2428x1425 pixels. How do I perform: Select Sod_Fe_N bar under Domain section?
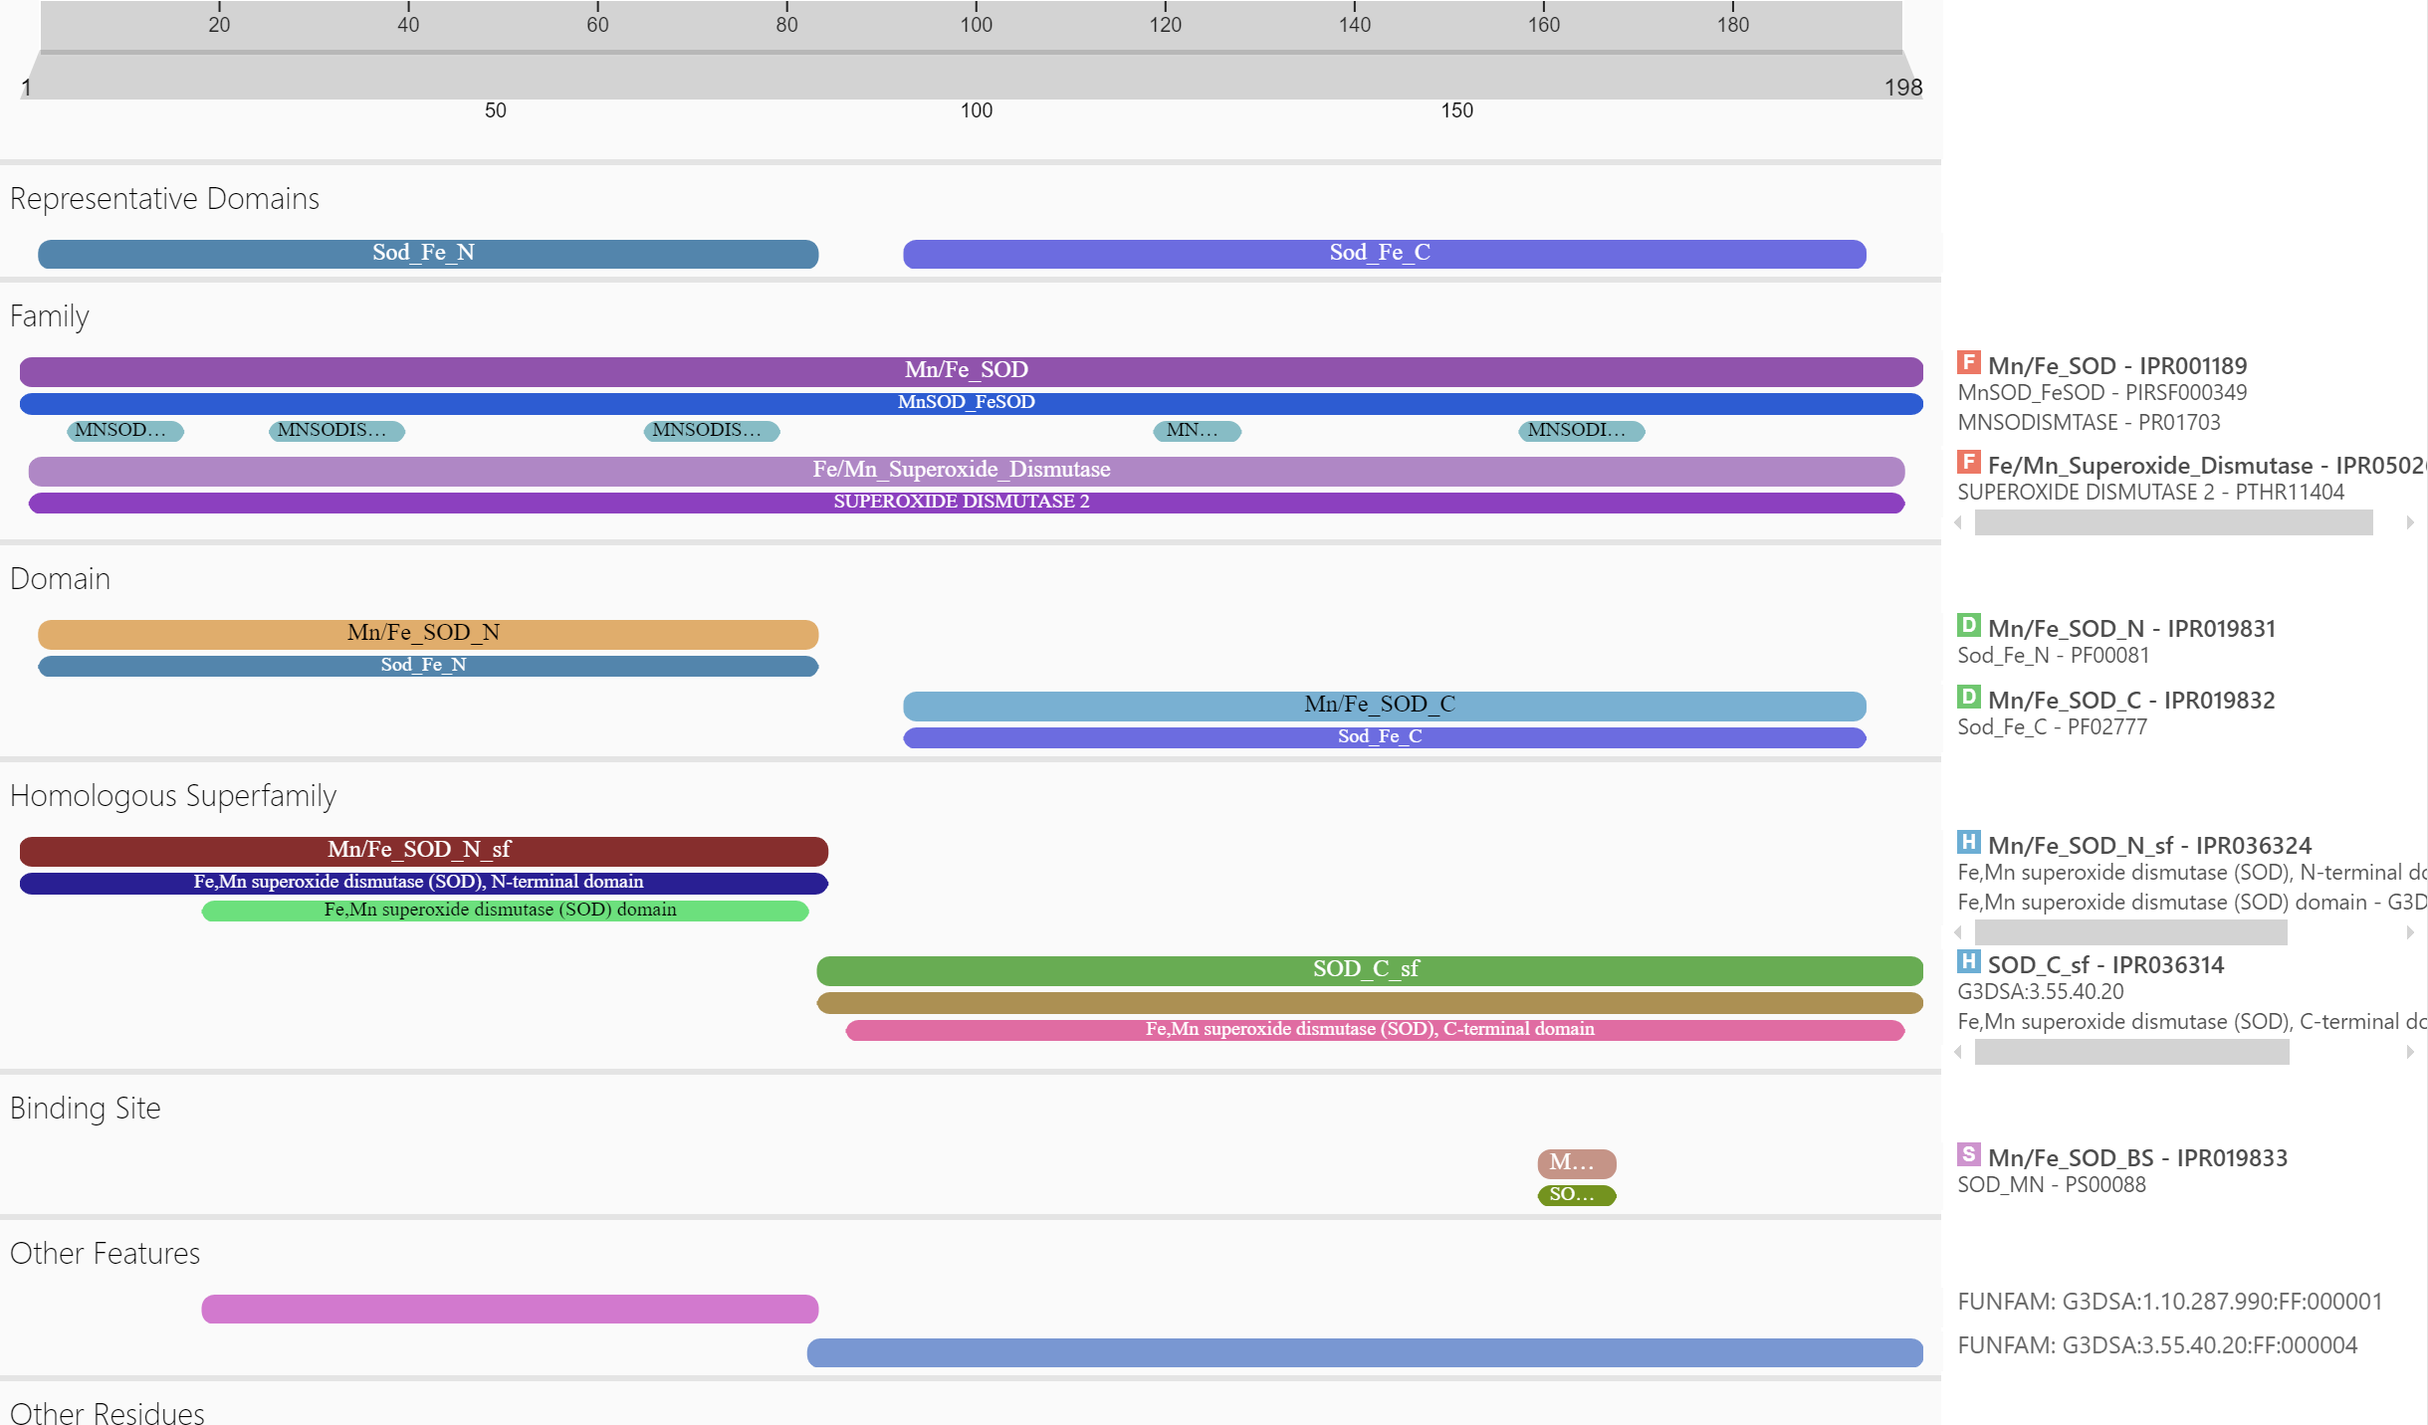click(428, 666)
